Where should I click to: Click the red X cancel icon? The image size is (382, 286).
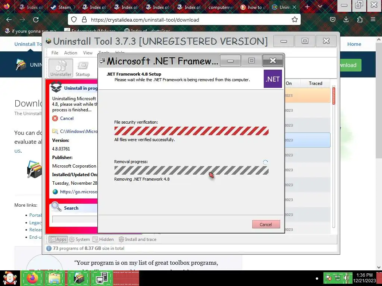tap(55, 118)
